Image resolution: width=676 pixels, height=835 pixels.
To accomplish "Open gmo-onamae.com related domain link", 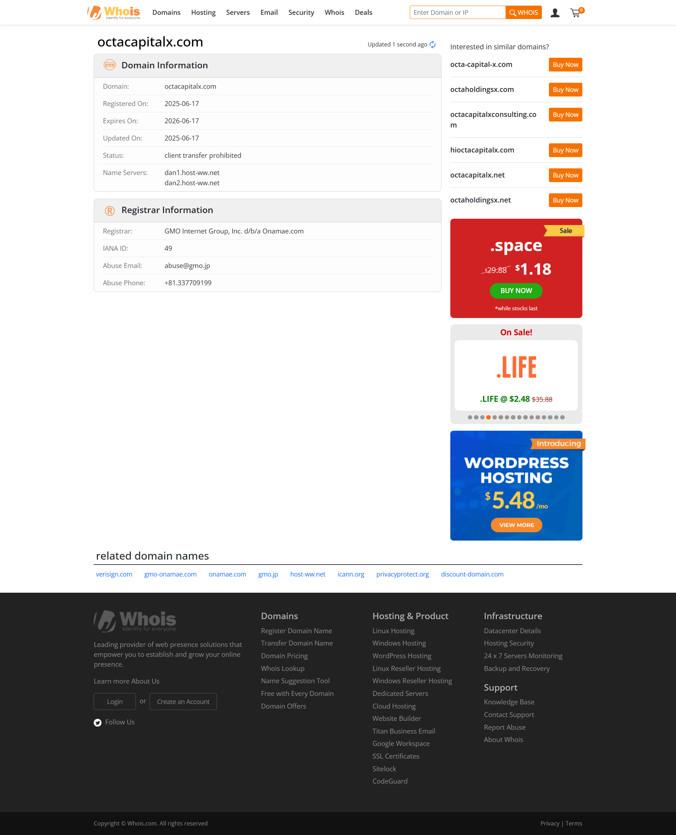I will [x=170, y=574].
